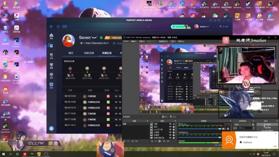The width and height of the screenshot is (279, 157).
Task: Open GeForce Experience desktop shortcut
Action: click(x=5, y=128)
